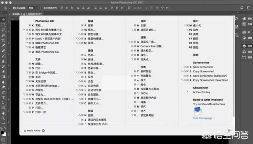
Task: Select the Rectangle shape tool
Action: (x=3, y=108)
